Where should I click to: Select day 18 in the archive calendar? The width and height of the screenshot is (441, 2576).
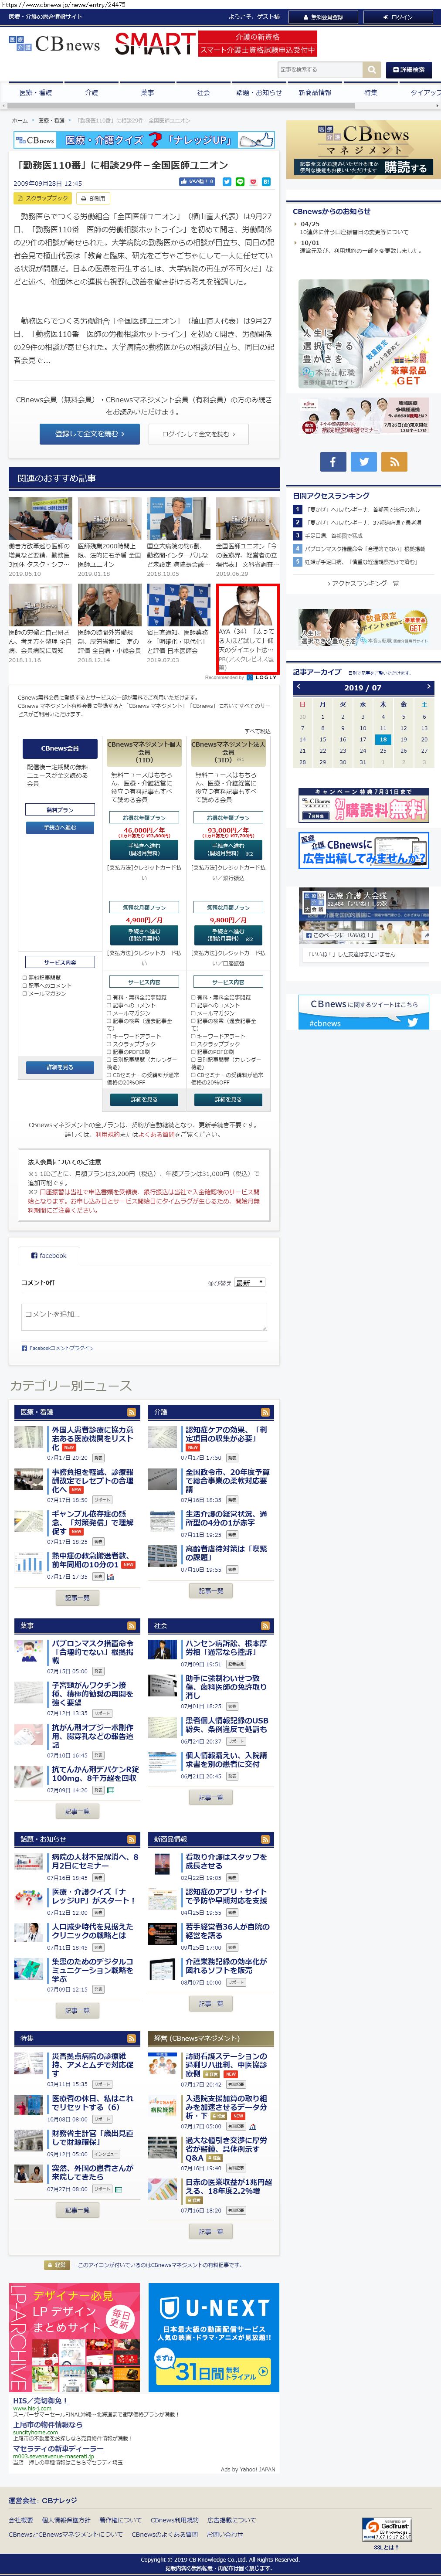383,739
